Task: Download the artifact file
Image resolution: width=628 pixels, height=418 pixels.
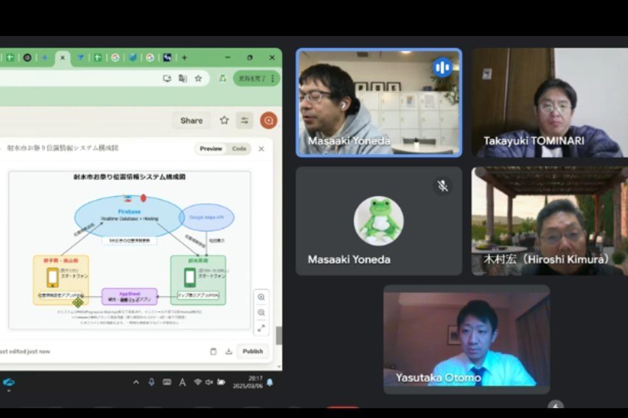Action: [x=228, y=351]
